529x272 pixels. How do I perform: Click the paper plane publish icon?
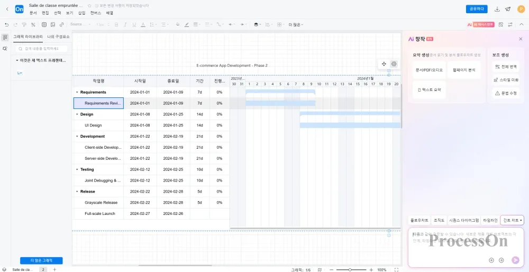pos(508,9)
